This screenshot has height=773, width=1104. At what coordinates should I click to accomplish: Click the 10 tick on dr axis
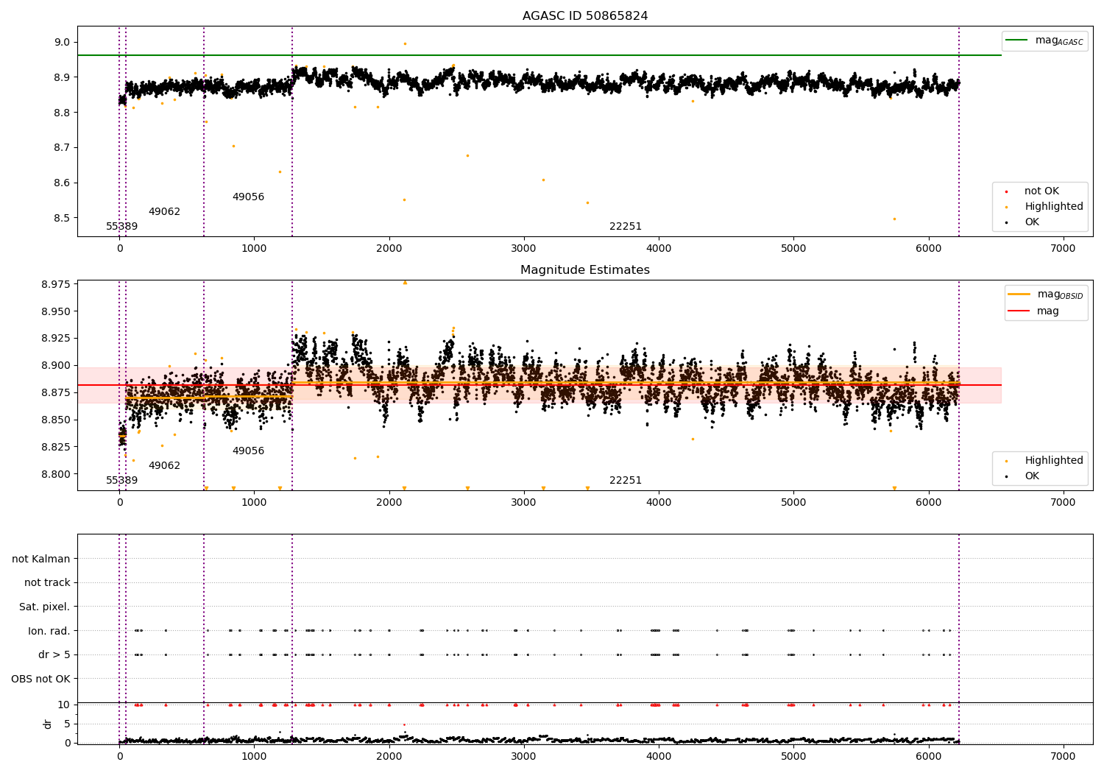point(64,705)
